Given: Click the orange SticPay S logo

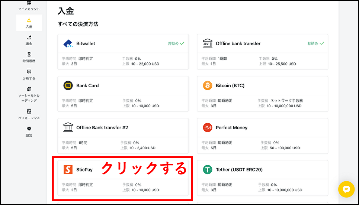Looking at the screenshot, I should coord(68,170).
